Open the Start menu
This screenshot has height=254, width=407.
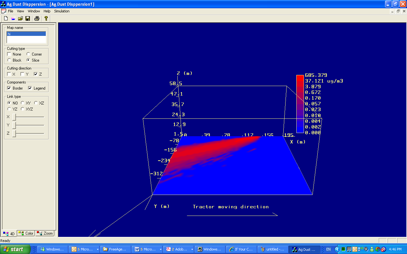[x=15, y=249]
